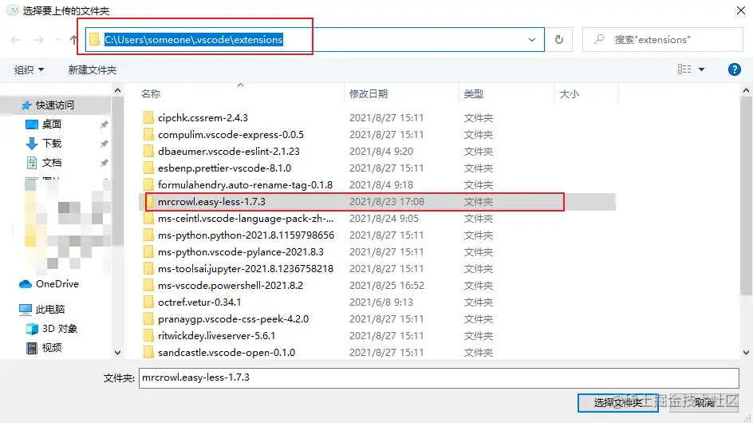Screen dimensions: 753x423
Task: Open view options dropdown arrow
Action: click(702, 69)
